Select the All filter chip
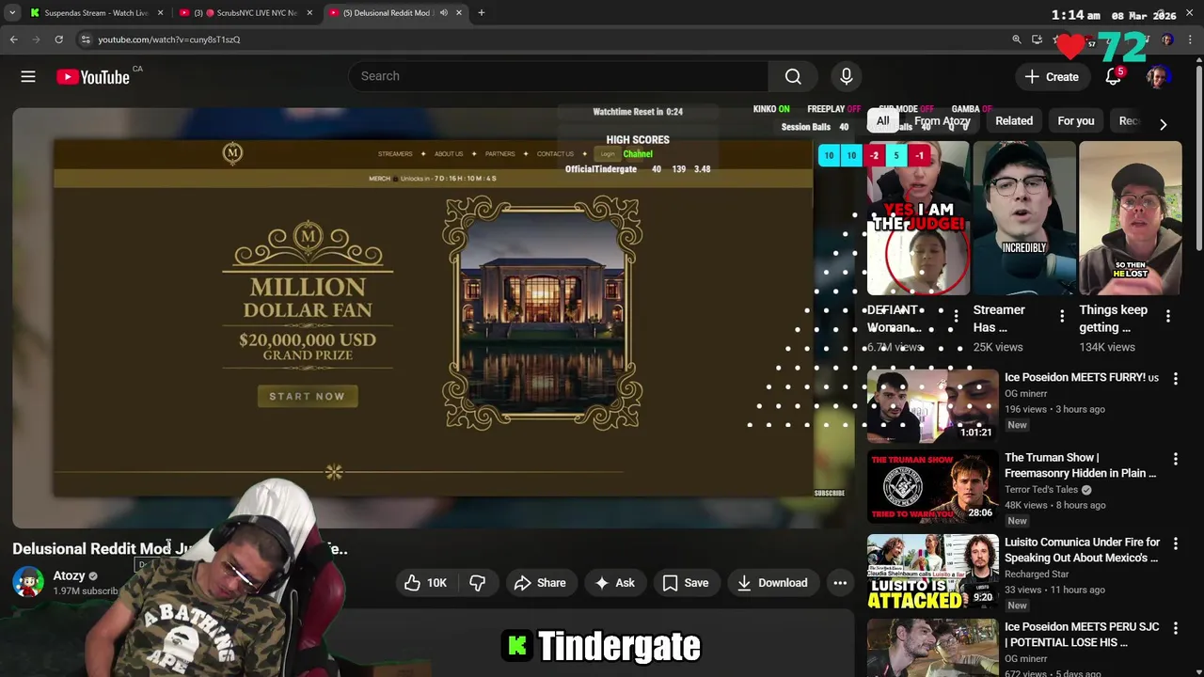The height and width of the screenshot is (677, 1204). point(882,120)
